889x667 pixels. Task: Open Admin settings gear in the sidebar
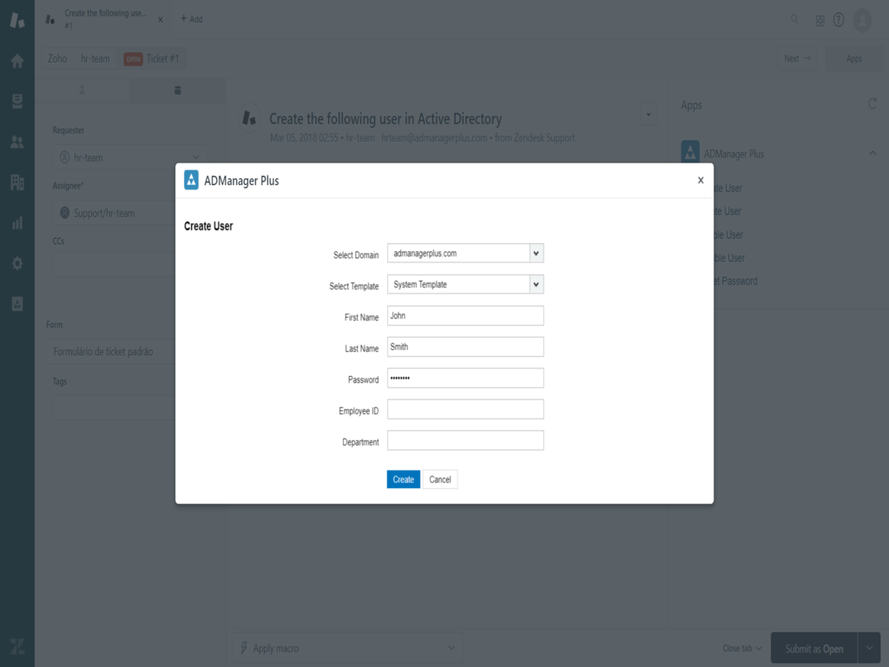pyautogui.click(x=16, y=263)
